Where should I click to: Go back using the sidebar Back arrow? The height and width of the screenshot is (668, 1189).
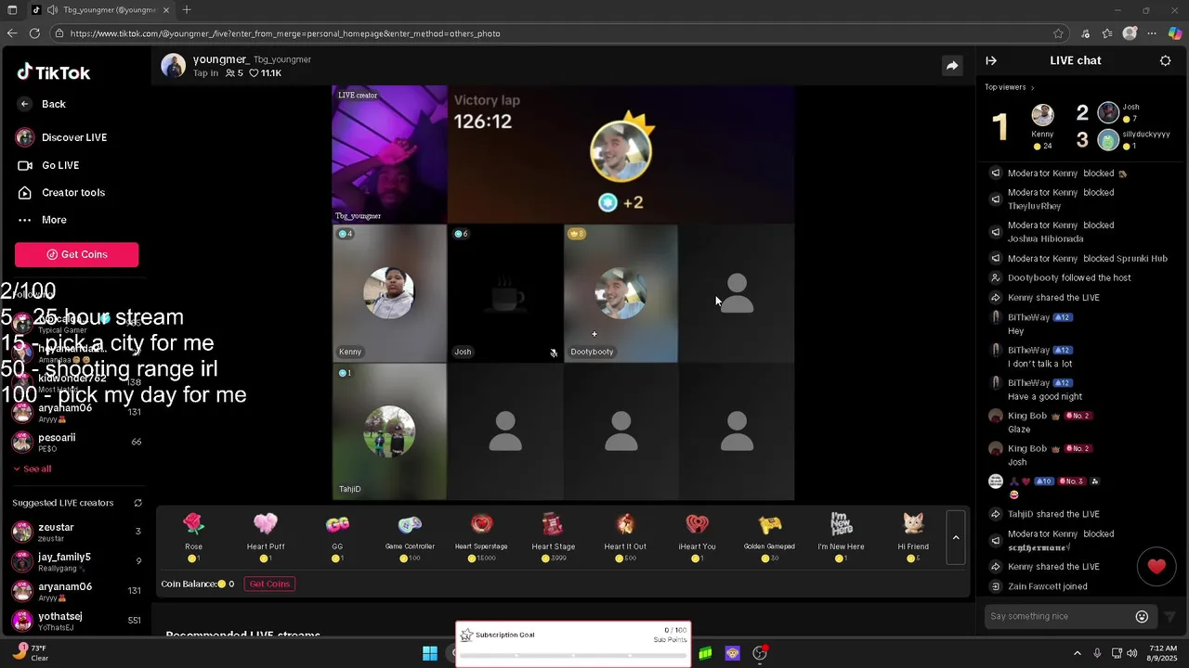pyautogui.click(x=25, y=104)
